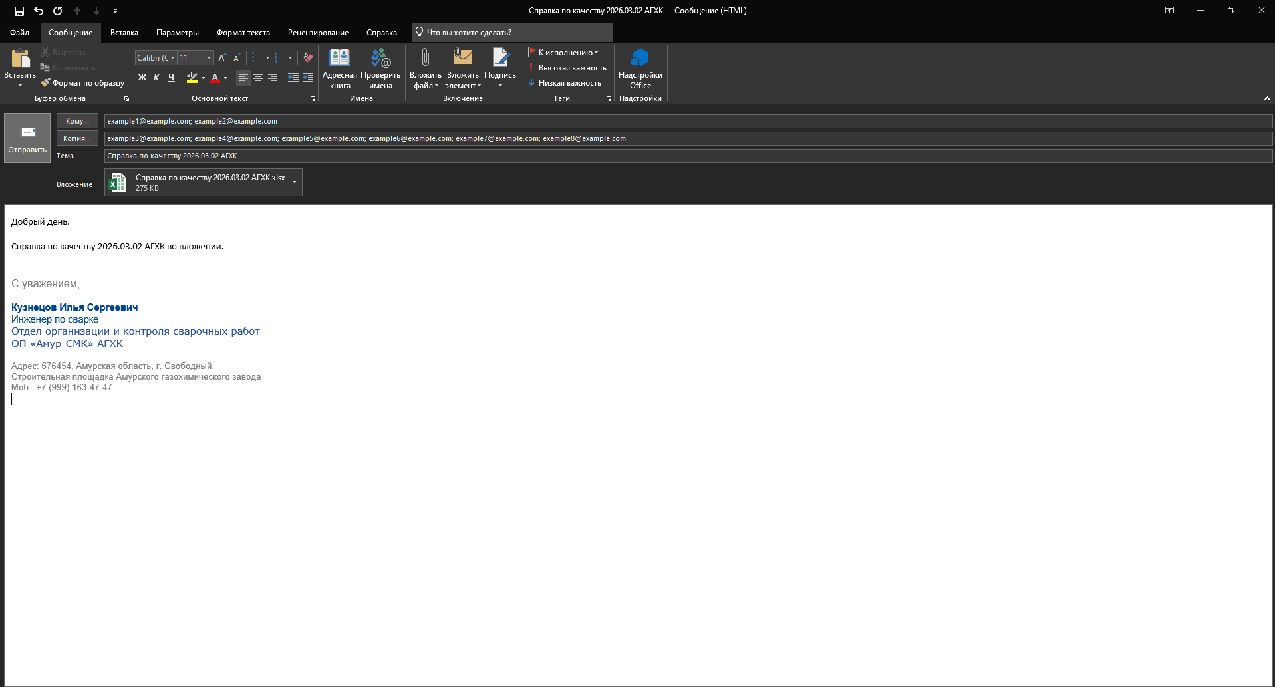
Task: Toggle underline (Ч) formatting
Action: click(x=171, y=78)
